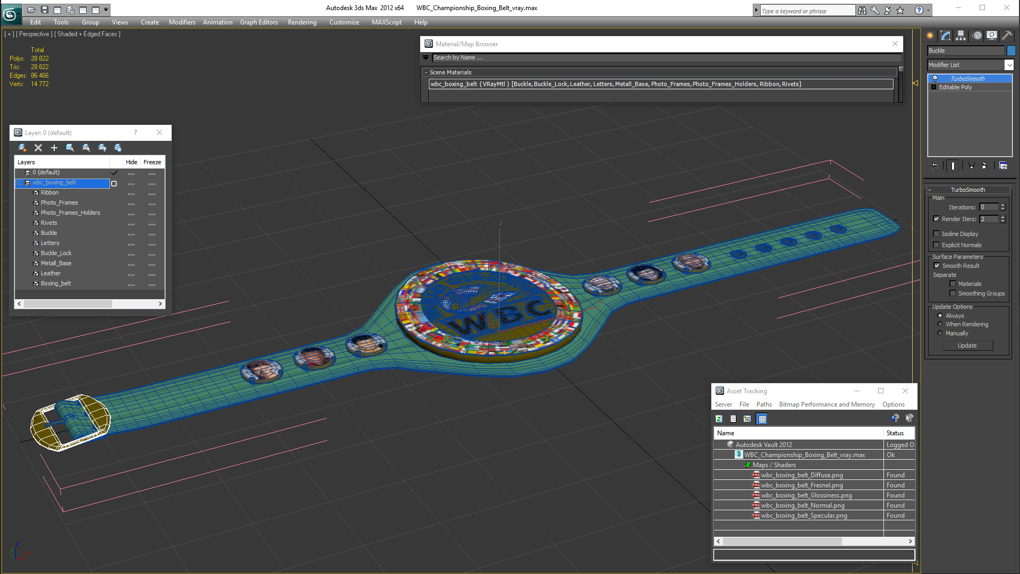This screenshot has height=574, width=1020.
Task: Select Manually update option
Action: [940, 333]
